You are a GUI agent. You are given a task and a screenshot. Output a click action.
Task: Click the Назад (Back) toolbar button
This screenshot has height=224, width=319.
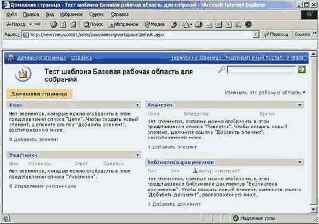(x=15, y=24)
